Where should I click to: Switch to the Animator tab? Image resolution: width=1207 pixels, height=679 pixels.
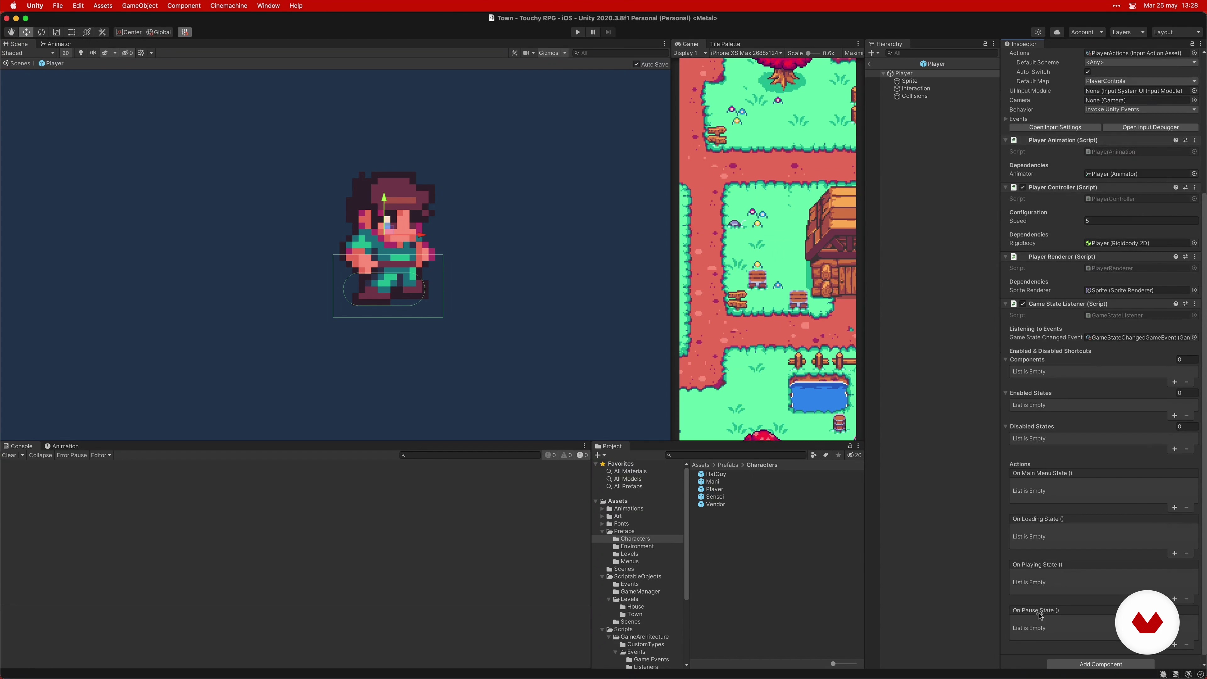pyautogui.click(x=56, y=44)
